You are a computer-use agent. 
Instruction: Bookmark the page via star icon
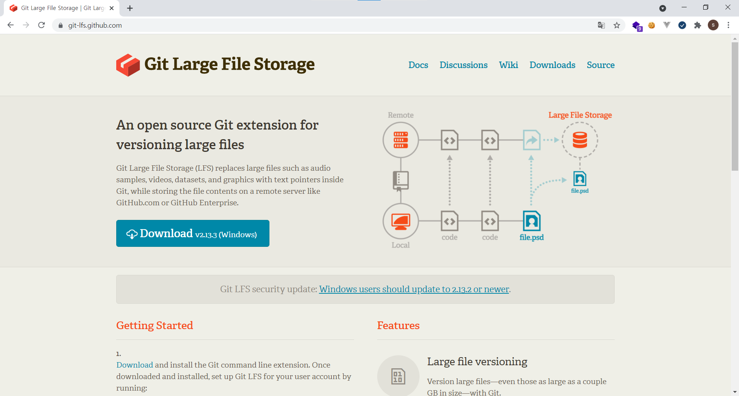[617, 25]
